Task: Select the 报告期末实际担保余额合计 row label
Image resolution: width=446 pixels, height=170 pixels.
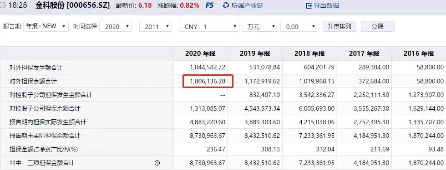Action: (45, 136)
